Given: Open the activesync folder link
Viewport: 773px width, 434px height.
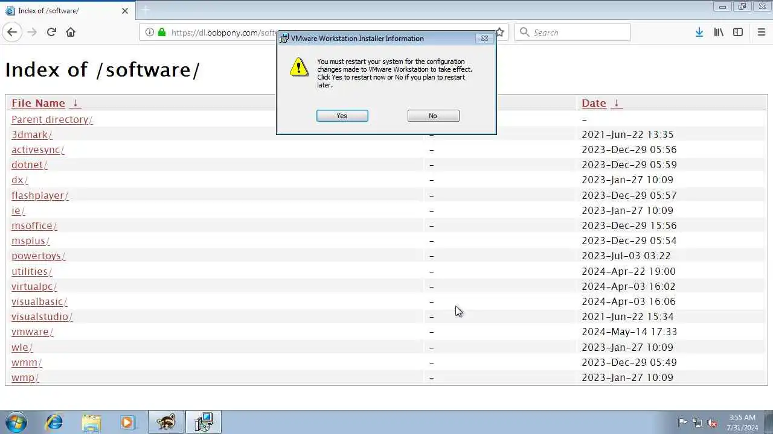Looking at the screenshot, I should point(37,149).
